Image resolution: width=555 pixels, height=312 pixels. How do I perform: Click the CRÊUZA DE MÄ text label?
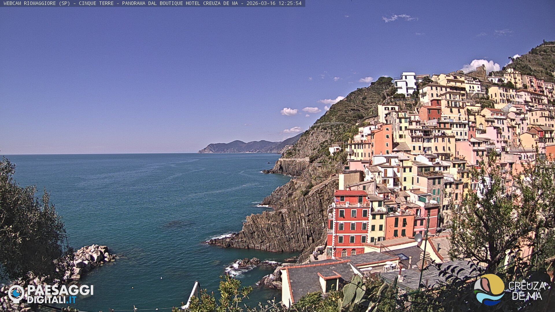(527, 291)
